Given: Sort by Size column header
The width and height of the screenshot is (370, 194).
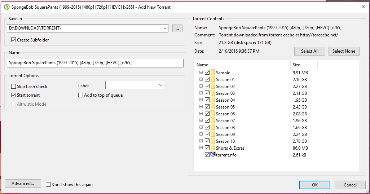Looking at the screenshot, I should [304, 65].
